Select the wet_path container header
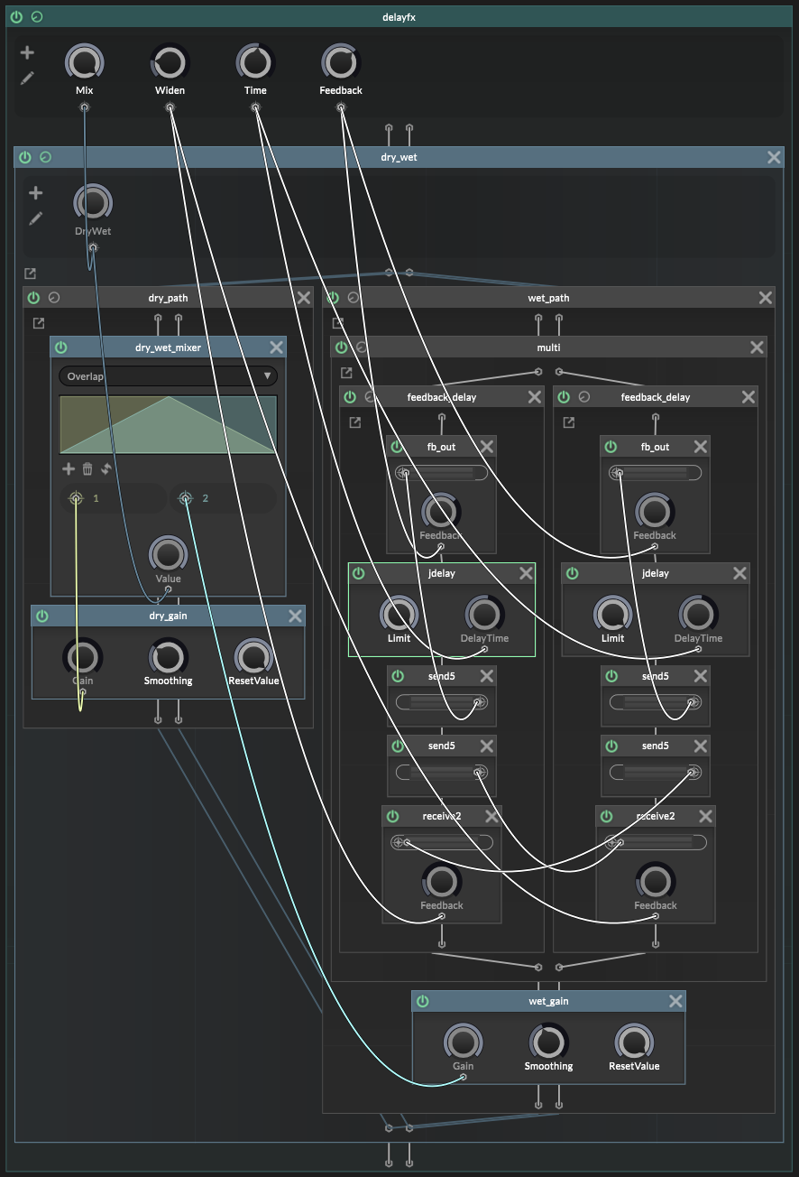 548,298
